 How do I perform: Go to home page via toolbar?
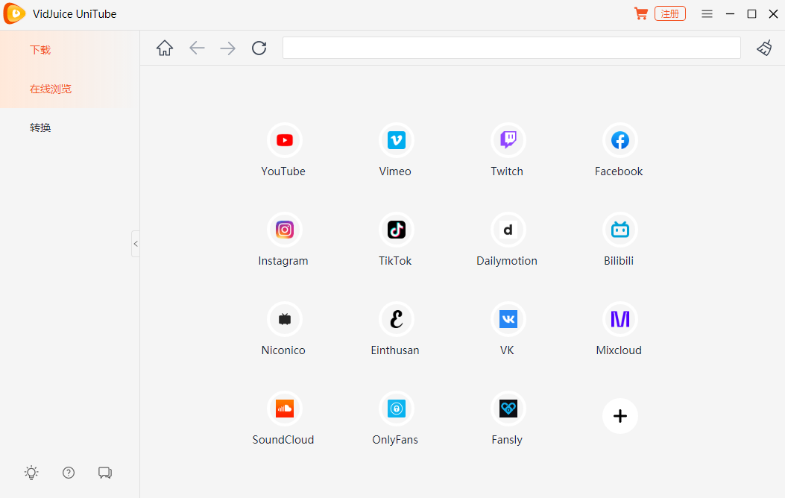coord(165,47)
